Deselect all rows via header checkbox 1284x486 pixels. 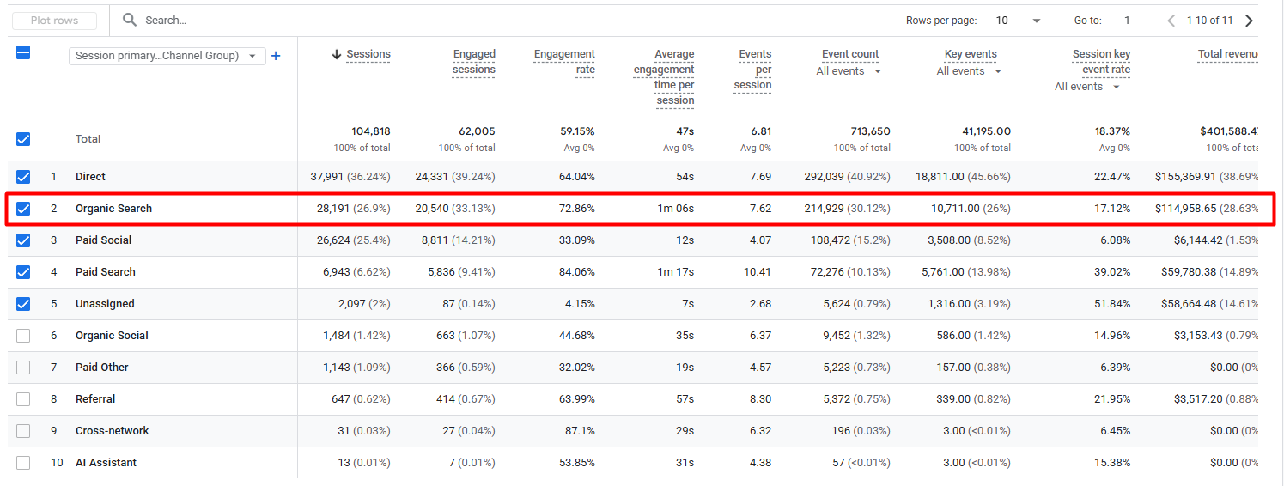click(x=23, y=53)
